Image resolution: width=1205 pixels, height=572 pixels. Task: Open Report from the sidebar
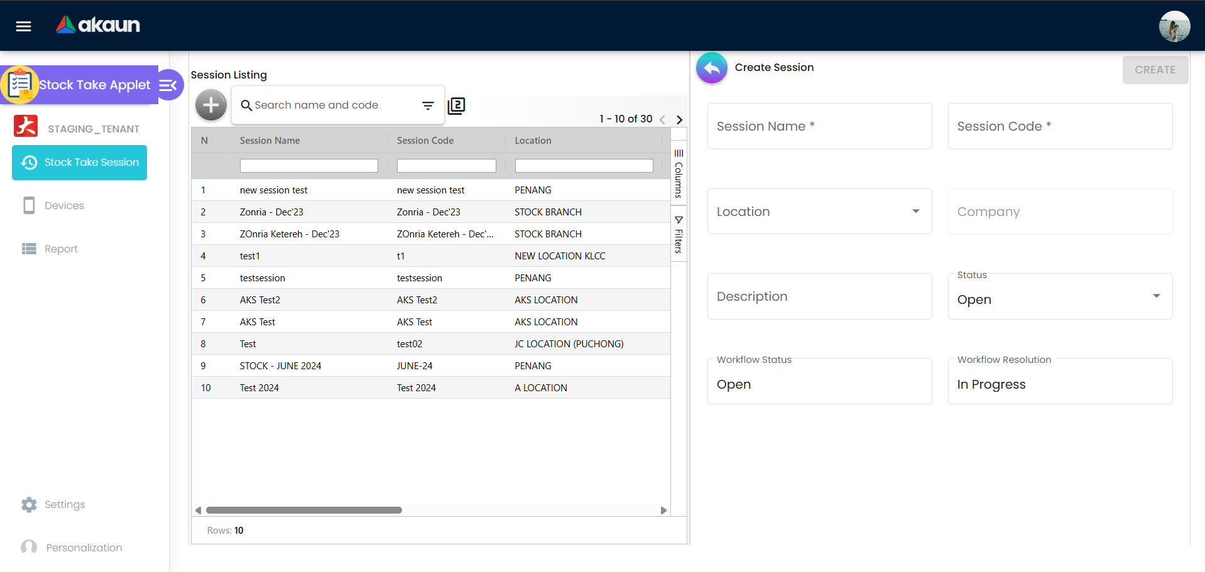[x=61, y=249]
